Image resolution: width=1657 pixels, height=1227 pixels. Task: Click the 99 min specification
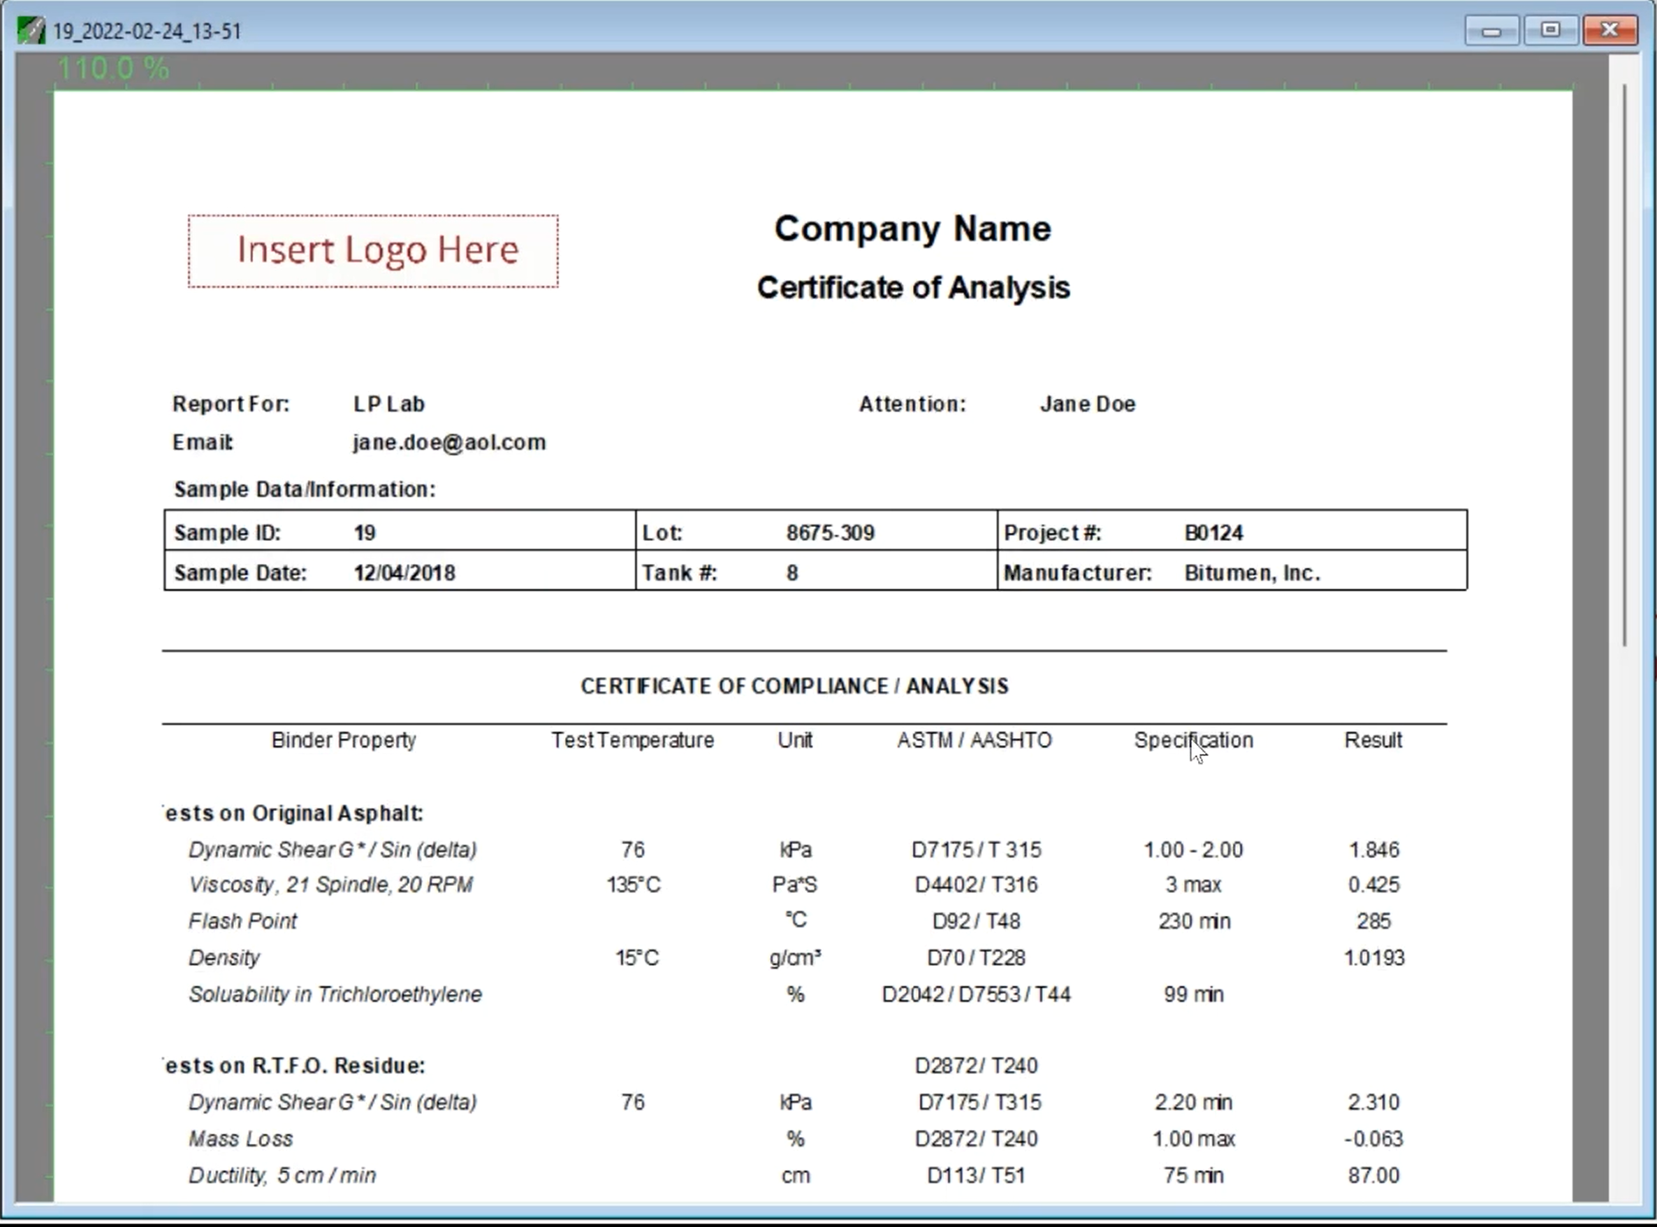pyautogui.click(x=1194, y=994)
